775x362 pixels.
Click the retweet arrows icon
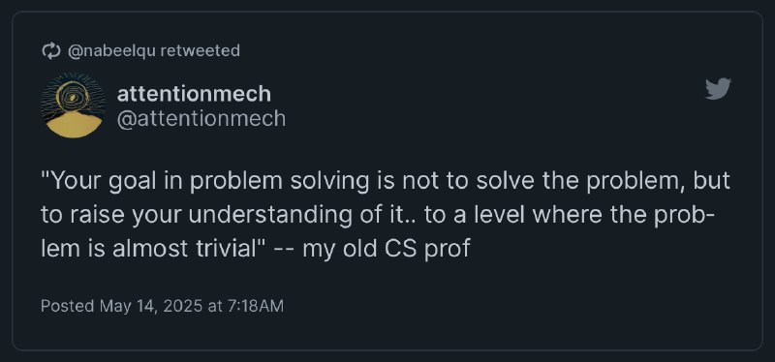(51, 51)
